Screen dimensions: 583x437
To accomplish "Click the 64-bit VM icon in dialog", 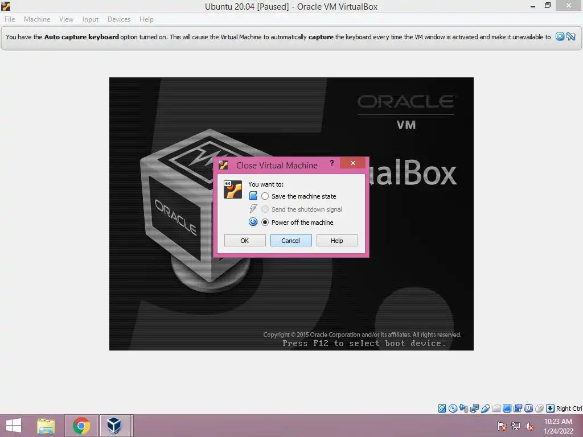I will pos(233,189).
